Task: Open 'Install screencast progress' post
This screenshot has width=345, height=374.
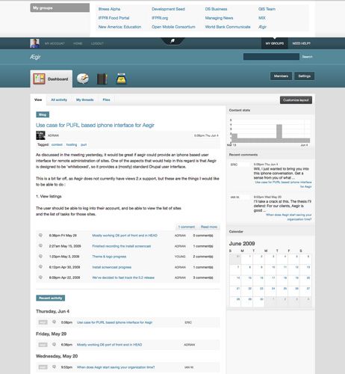Action: point(112,267)
